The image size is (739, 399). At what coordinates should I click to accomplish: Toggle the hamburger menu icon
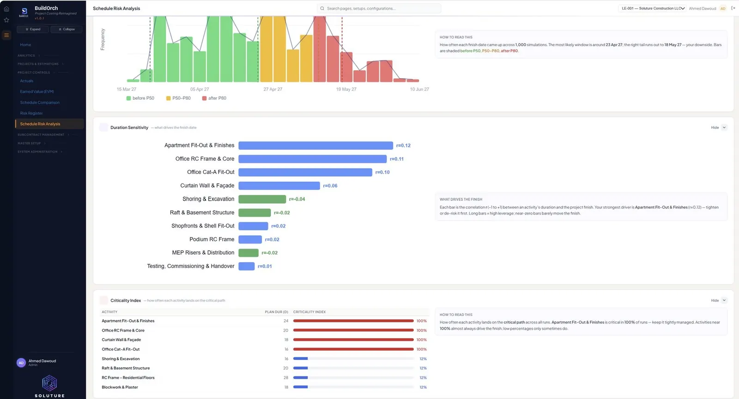[x=6, y=35]
